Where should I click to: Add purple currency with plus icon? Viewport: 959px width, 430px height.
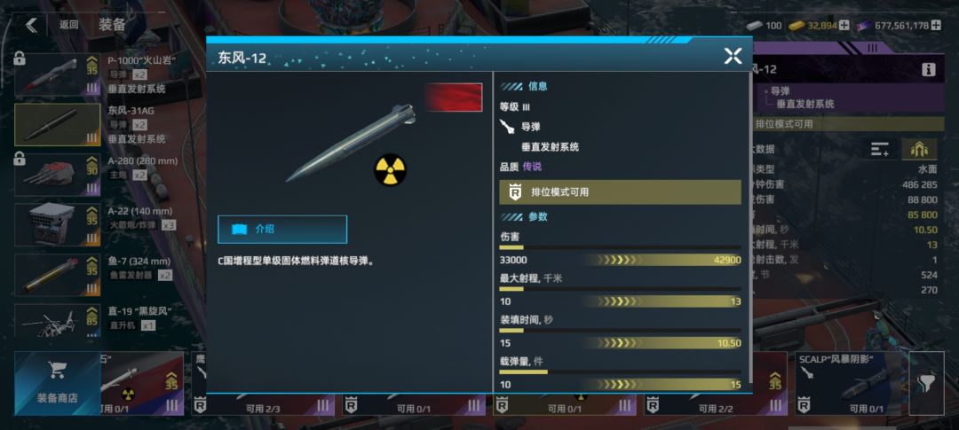click(x=936, y=25)
